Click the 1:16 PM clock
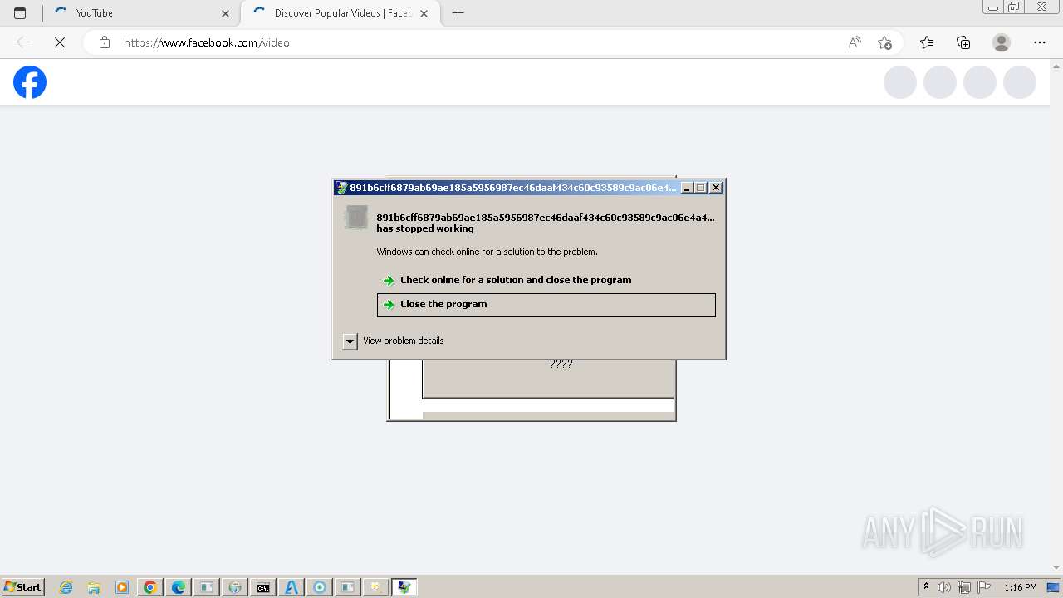 (1021, 587)
